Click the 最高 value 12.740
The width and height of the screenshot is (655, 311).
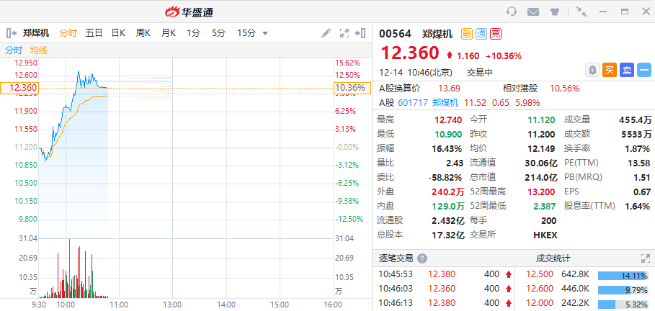click(x=448, y=120)
